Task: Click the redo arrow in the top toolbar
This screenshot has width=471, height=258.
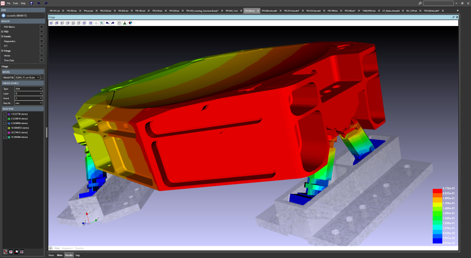Action: point(45,3)
